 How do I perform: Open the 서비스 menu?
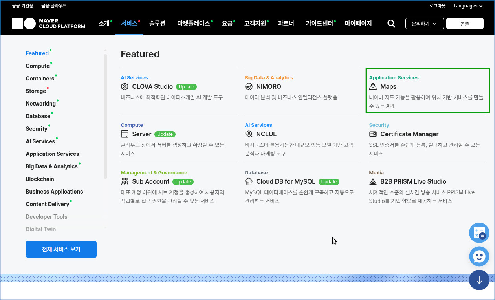coord(129,24)
